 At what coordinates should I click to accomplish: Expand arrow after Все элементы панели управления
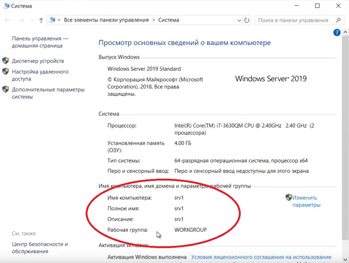tap(153, 20)
